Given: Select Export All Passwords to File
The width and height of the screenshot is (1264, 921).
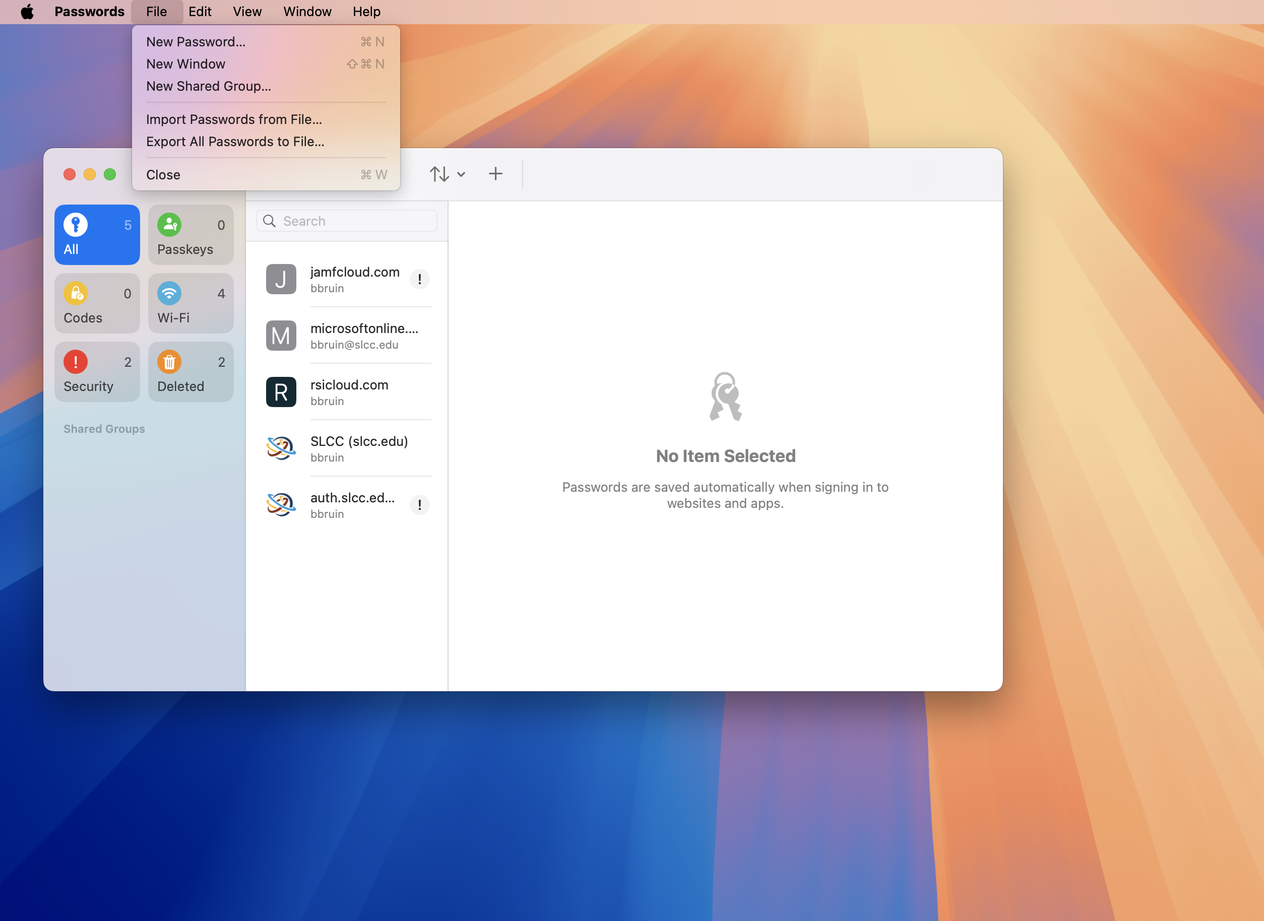Looking at the screenshot, I should pos(235,142).
